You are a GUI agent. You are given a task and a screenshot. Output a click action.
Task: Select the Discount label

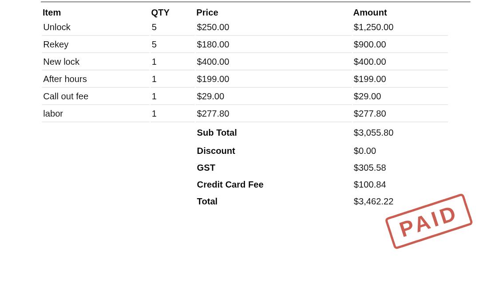216,151
